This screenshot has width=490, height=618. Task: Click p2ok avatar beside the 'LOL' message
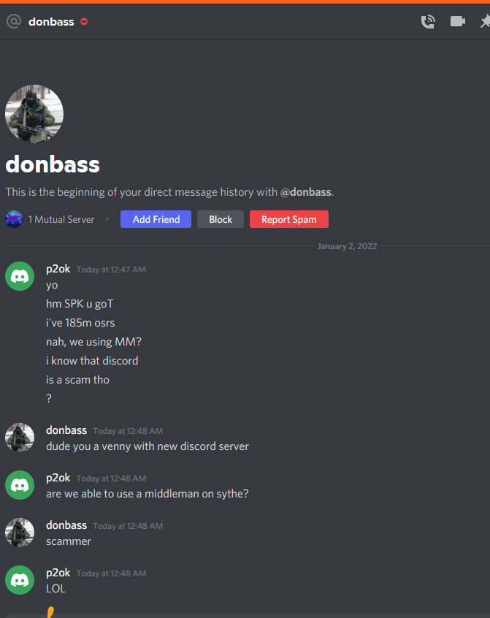pyautogui.click(x=20, y=580)
